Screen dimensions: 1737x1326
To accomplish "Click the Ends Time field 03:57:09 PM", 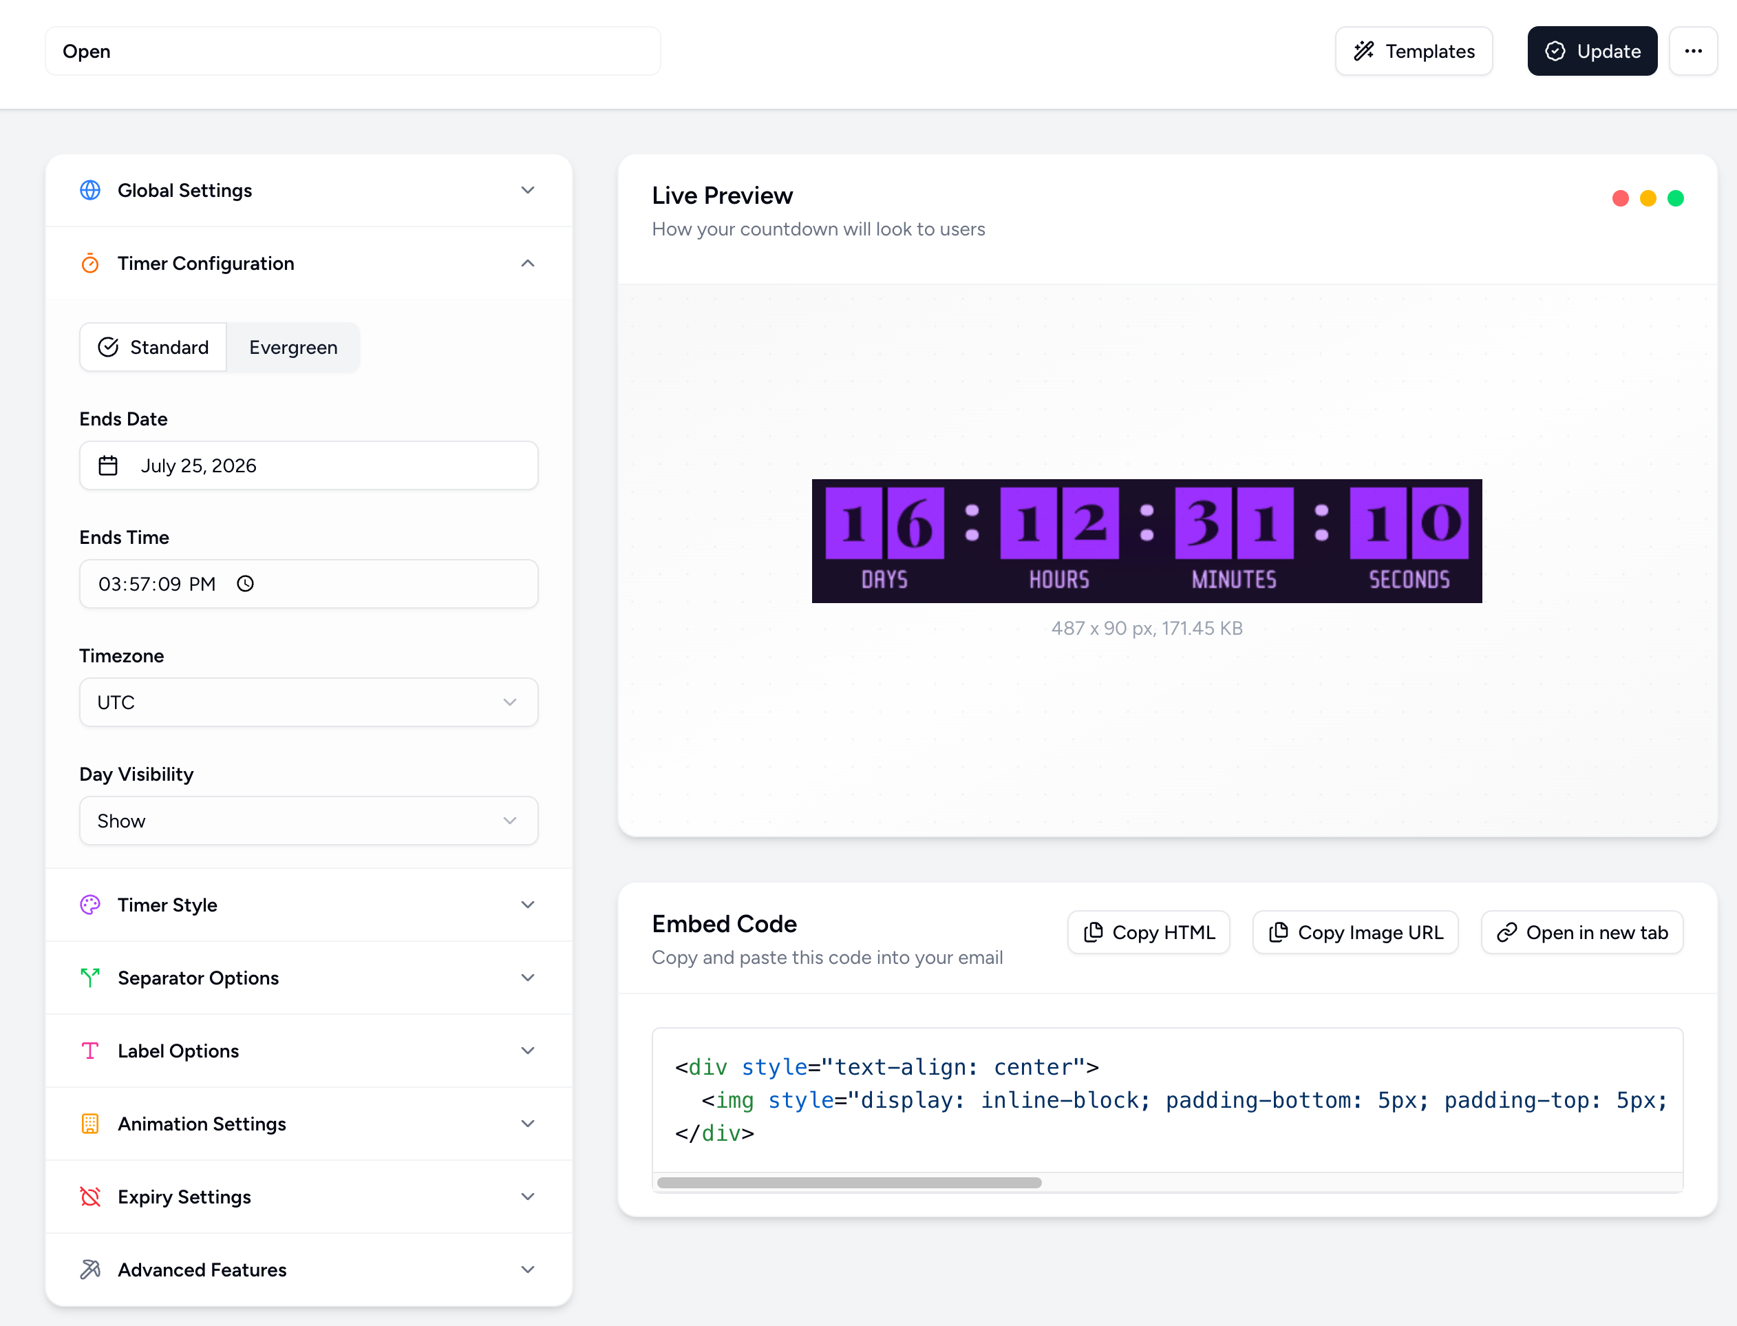I will click(x=308, y=583).
